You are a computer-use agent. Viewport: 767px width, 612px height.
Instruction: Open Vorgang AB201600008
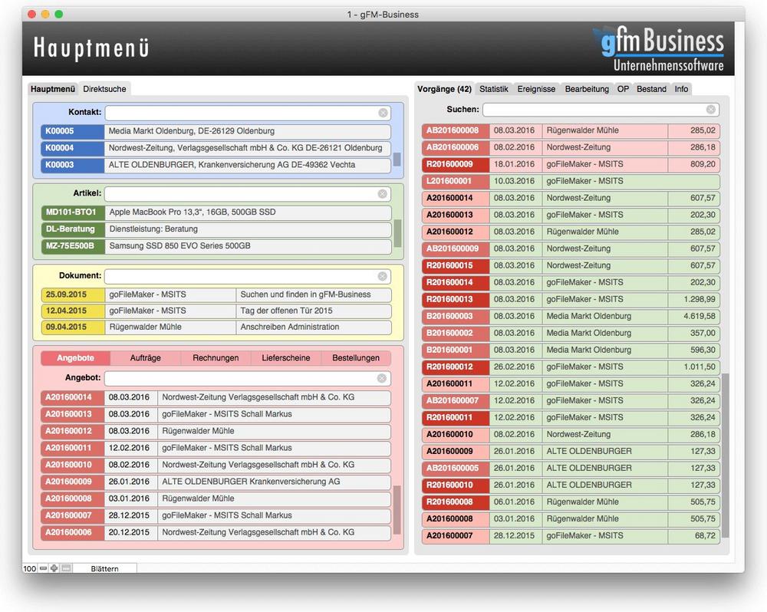(x=456, y=130)
